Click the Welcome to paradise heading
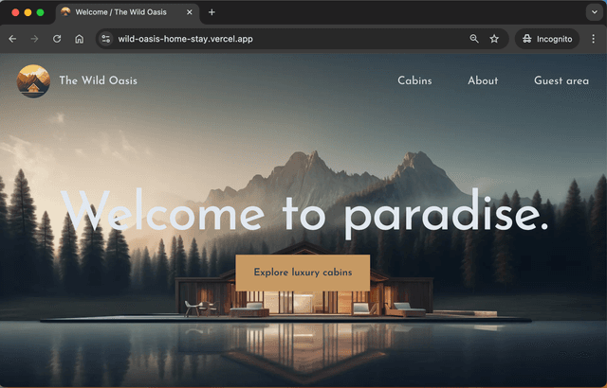Image resolution: width=607 pixels, height=388 pixels. (x=304, y=214)
